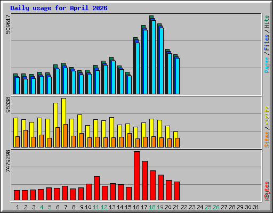The height and width of the screenshot is (213, 273).
Task: Click the 'Daily usage for April 2026' title
Action: pos(59,8)
